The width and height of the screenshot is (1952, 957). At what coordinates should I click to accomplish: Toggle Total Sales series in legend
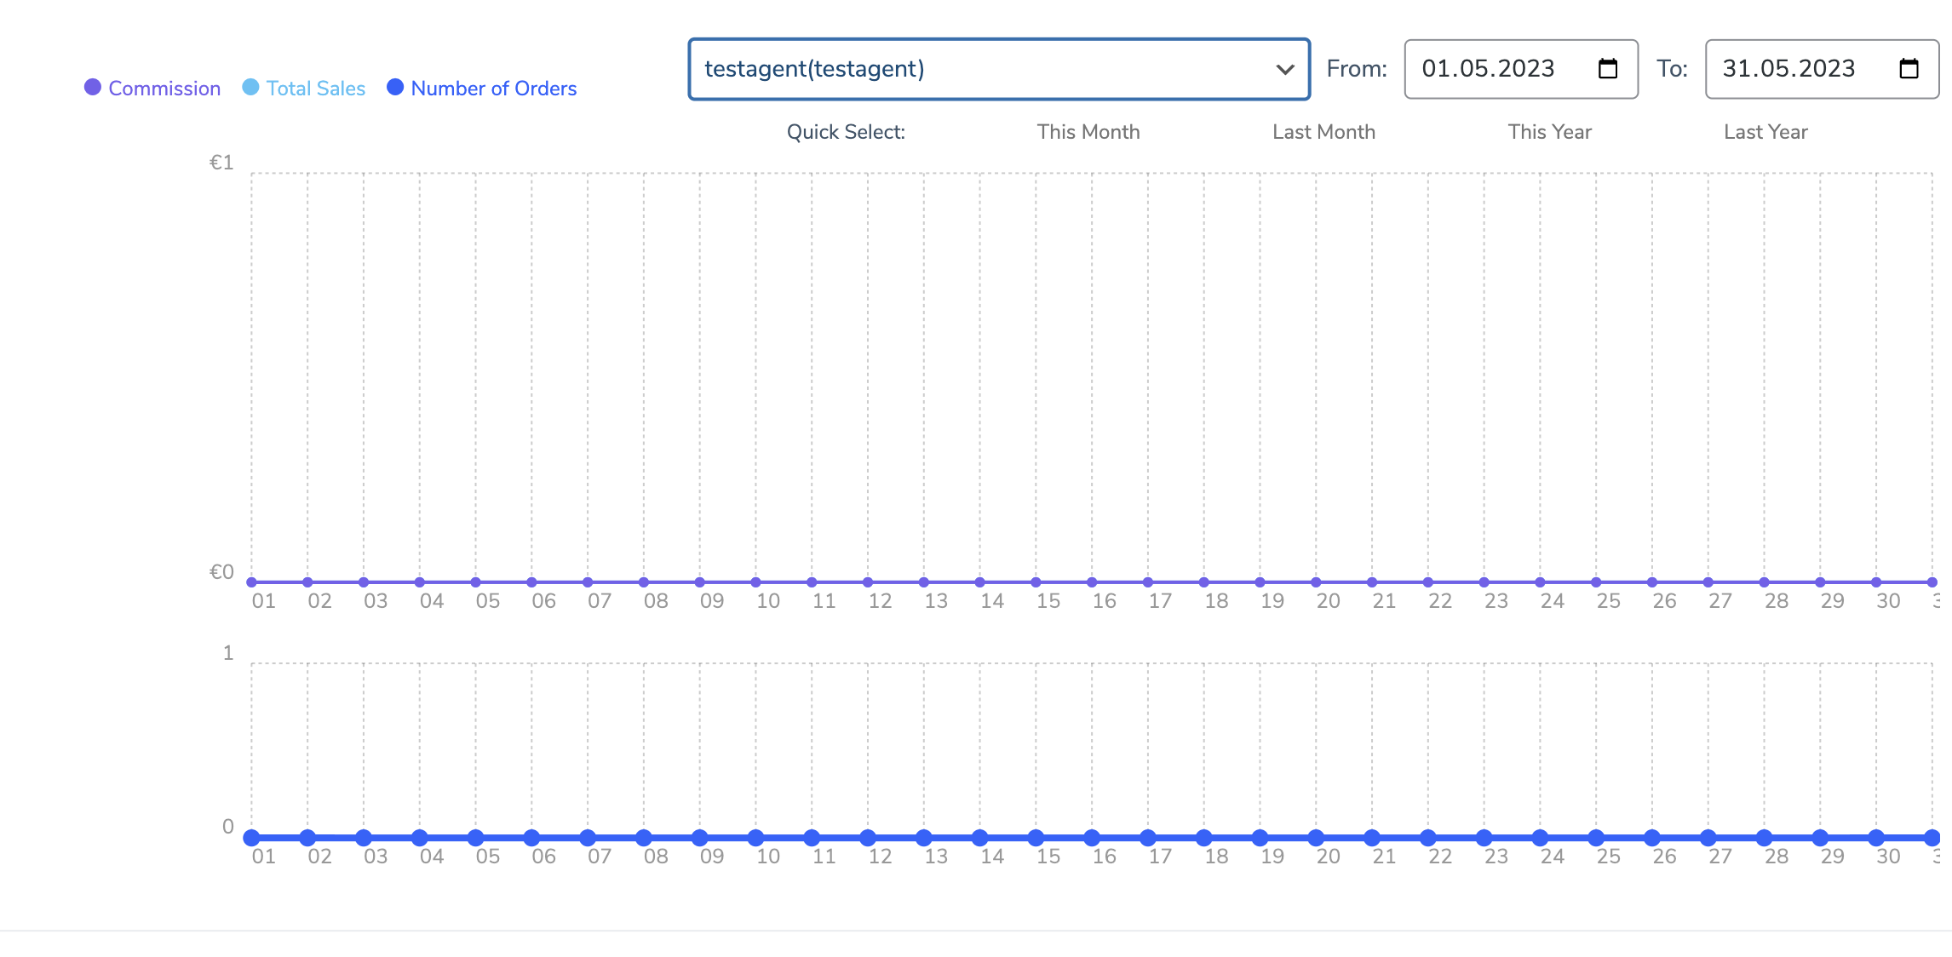304,88
